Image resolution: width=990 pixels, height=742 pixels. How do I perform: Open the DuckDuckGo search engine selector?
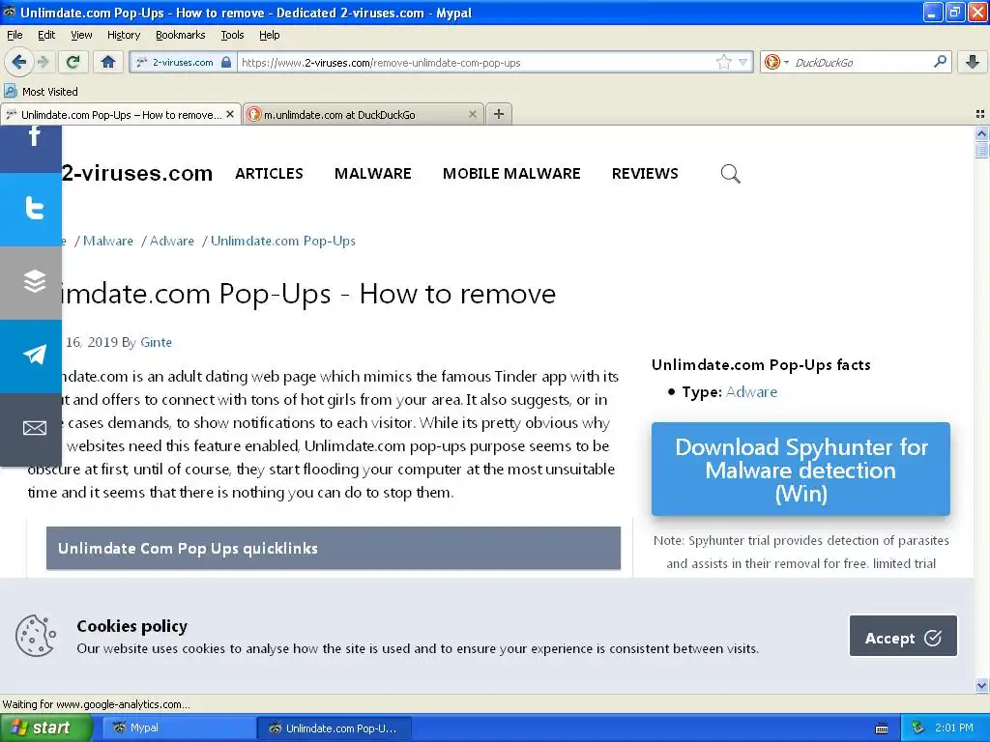[x=776, y=63]
